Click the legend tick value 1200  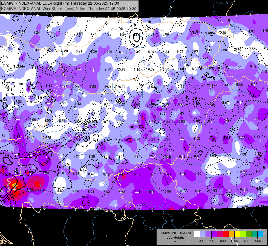click(x=234, y=241)
